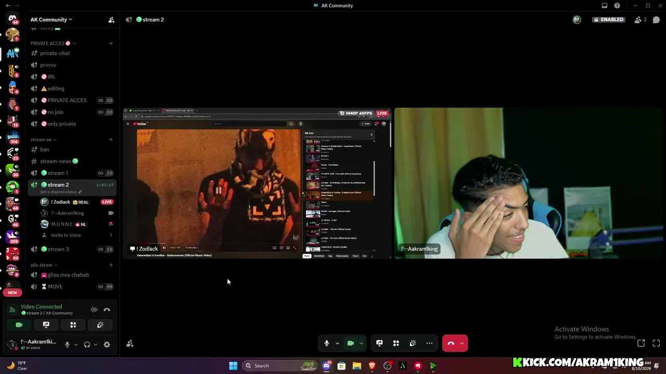Show the member list with 3 people
The height and width of the screenshot is (374, 666).
640,20
